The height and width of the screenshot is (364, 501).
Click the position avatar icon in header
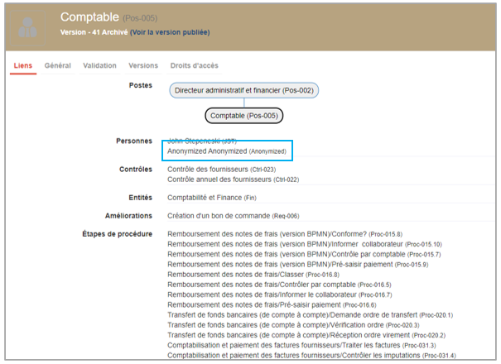click(29, 25)
